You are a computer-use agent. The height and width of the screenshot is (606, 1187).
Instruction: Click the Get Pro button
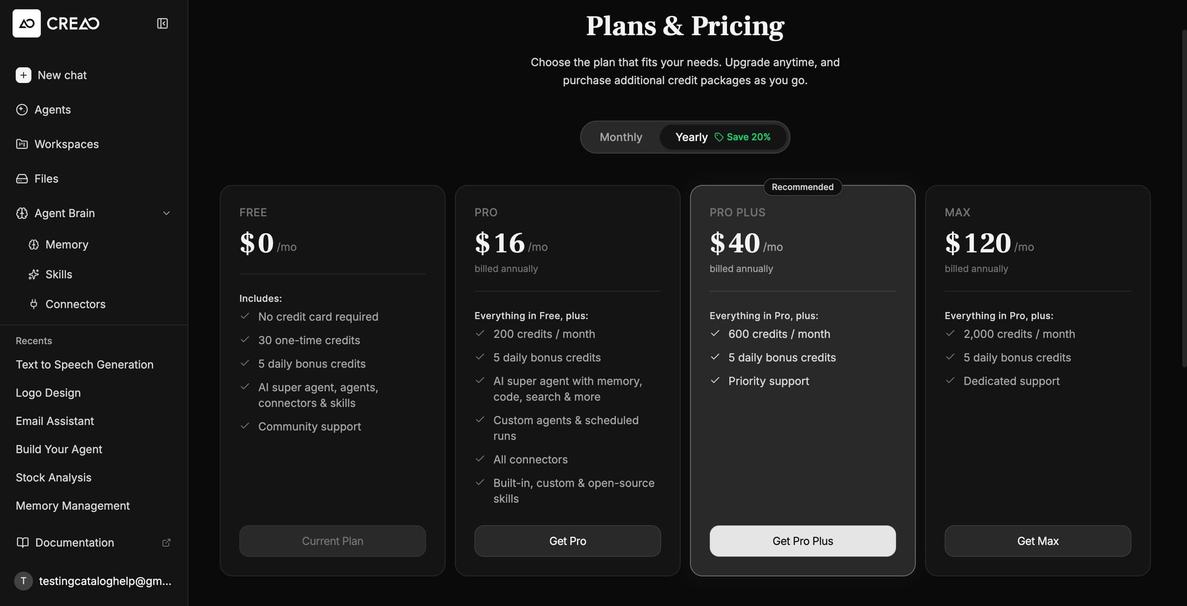click(x=567, y=541)
